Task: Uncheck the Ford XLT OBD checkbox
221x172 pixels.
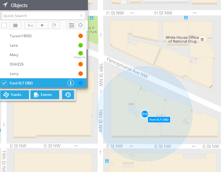Action: click(4, 83)
